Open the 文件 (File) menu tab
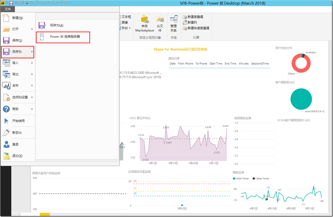Viewport: 333px width, 217px height. (x=8, y=9)
